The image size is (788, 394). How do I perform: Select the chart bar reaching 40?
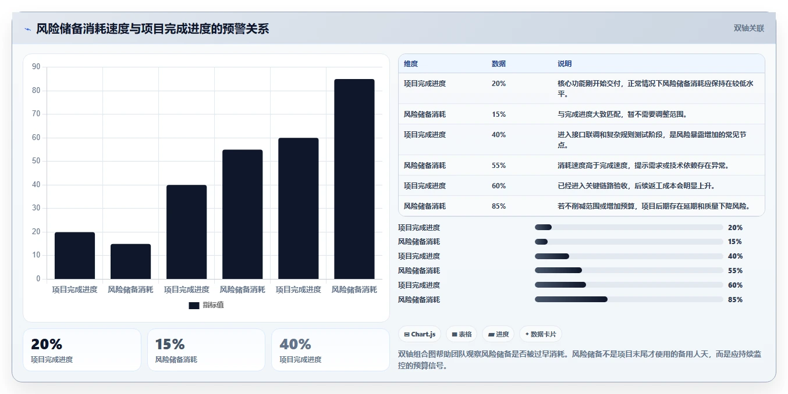(187, 232)
